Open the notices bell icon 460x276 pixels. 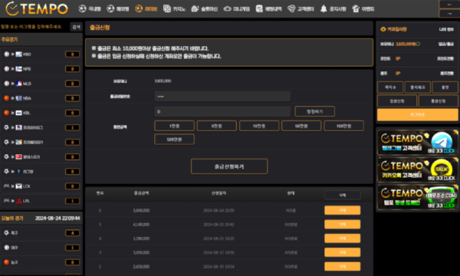point(324,8)
